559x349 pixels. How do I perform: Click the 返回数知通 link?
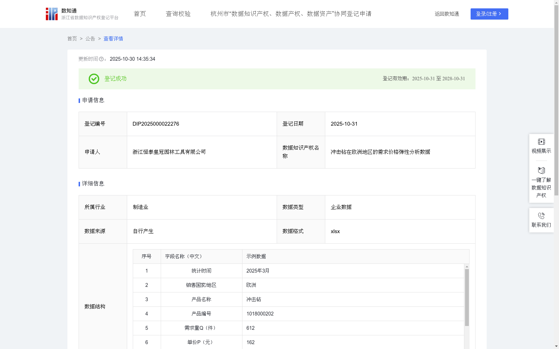(x=447, y=14)
